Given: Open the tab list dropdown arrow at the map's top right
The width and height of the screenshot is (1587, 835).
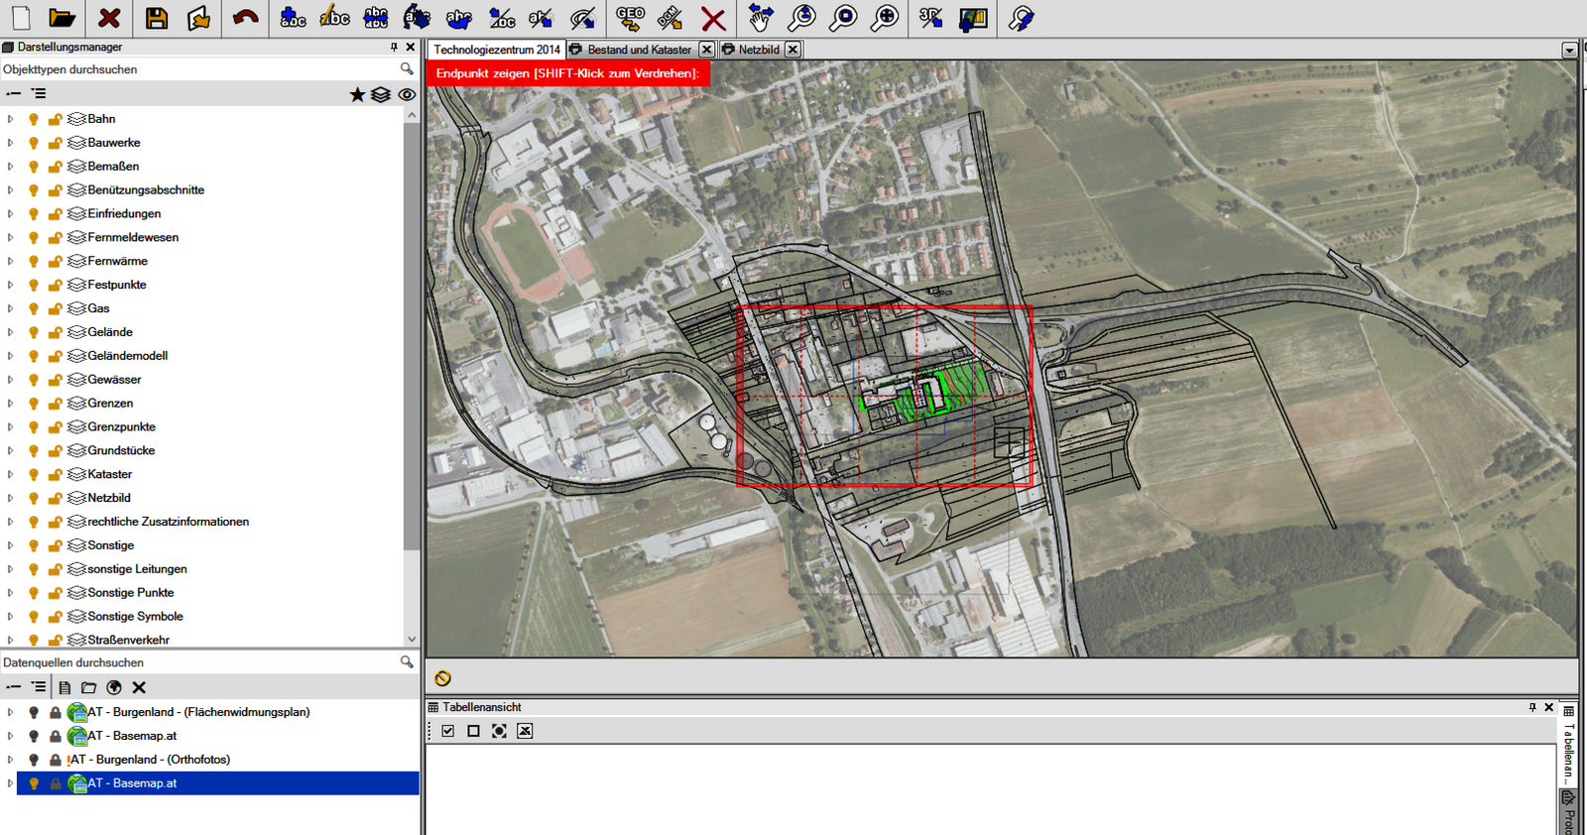Looking at the screenshot, I should click(x=1569, y=50).
